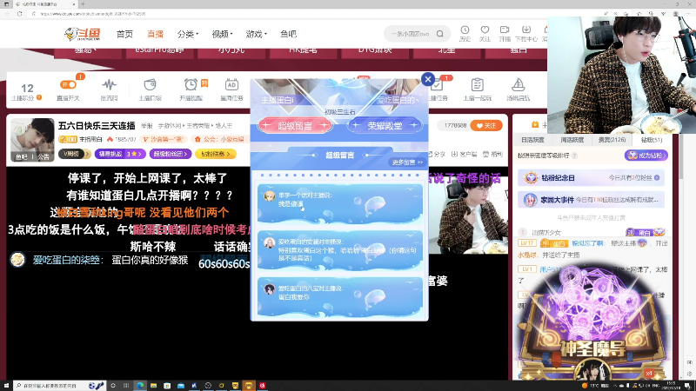Open the third super message card 蛋白我爱你
The height and width of the screenshot is (391, 696).
339,297
